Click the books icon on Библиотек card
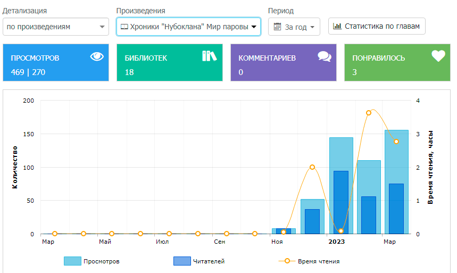This screenshot has height=273, width=457. coord(210,56)
